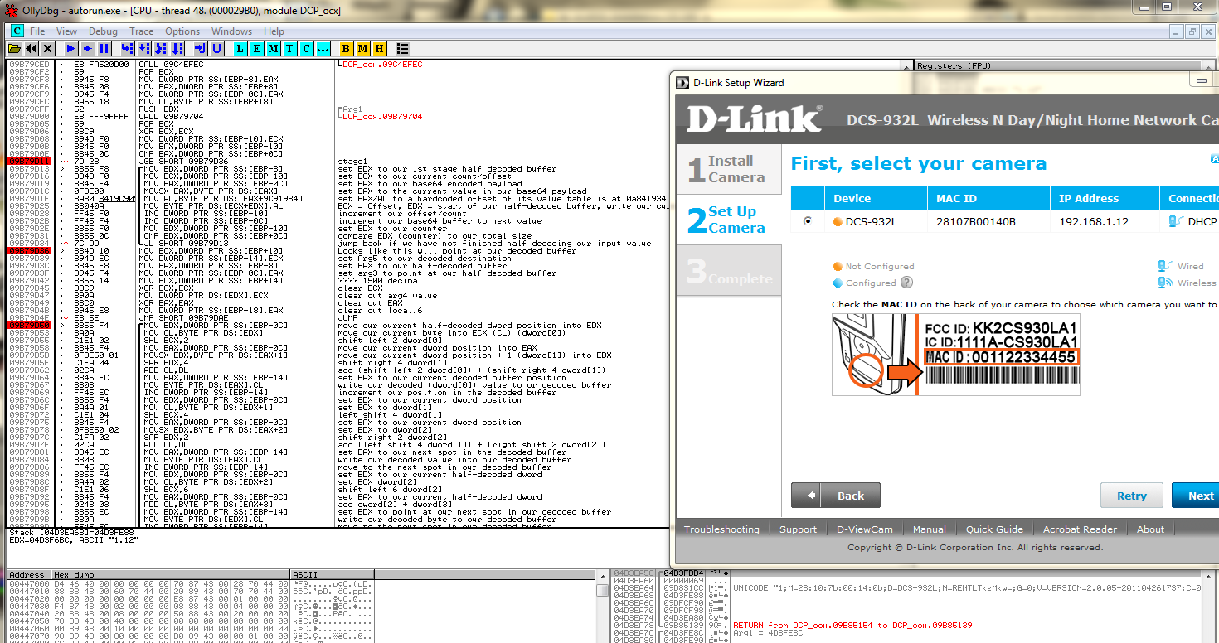Click IP address 192.168.1.12
1219x643 pixels.
pos(1093,221)
